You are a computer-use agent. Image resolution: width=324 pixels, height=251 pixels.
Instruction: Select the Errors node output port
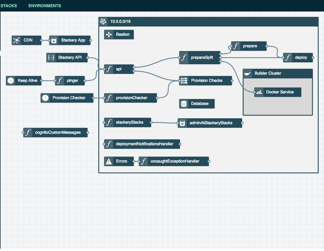pos(134,161)
